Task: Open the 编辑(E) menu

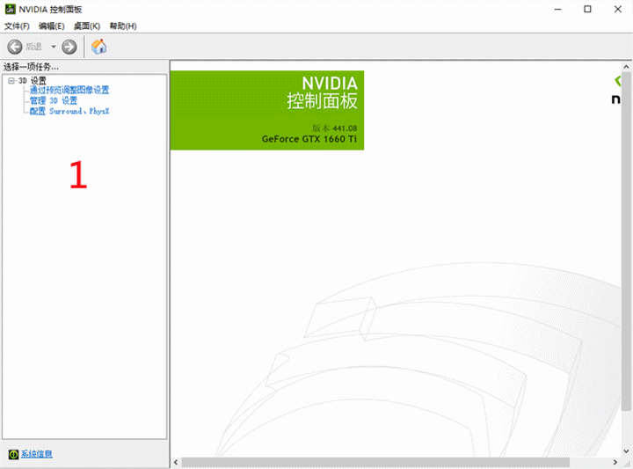Action: [51, 26]
